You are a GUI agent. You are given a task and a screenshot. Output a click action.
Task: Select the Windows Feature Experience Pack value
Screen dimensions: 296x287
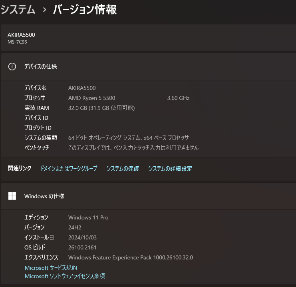tap(131, 257)
